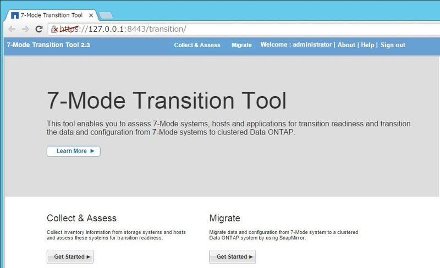Click the Welcome : administrator text

tap(296, 44)
